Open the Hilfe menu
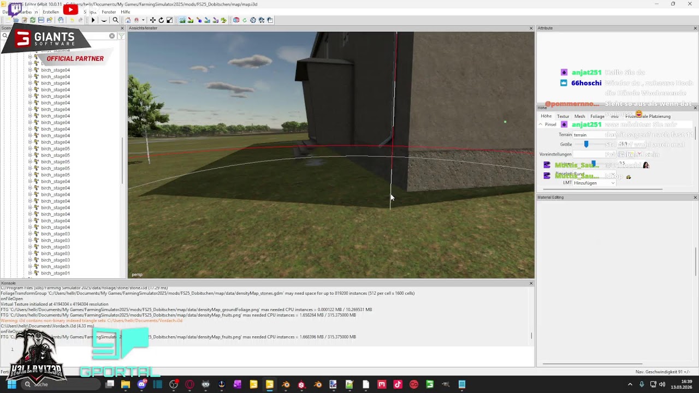 pyautogui.click(x=126, y=12)
